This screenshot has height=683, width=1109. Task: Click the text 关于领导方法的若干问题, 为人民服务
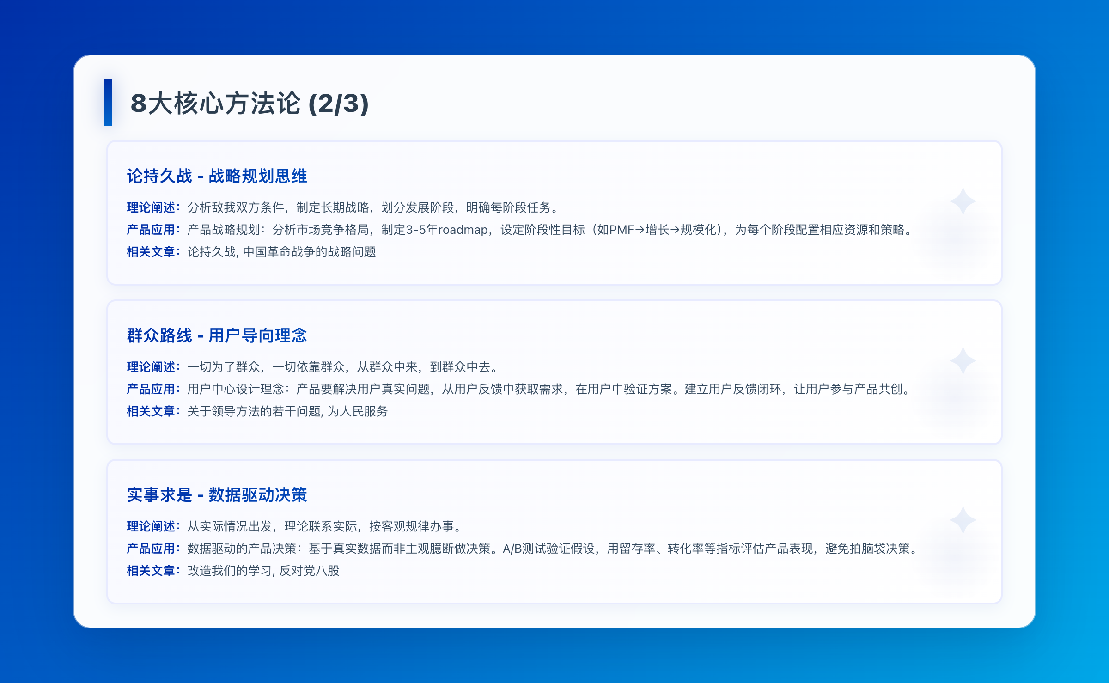pos(287,411)
